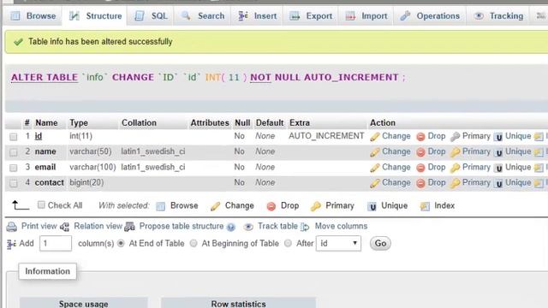Select the At Beginning of Table radio
Image resolution: width=548 pixels, height=308 pixels.
coord(194,243)
